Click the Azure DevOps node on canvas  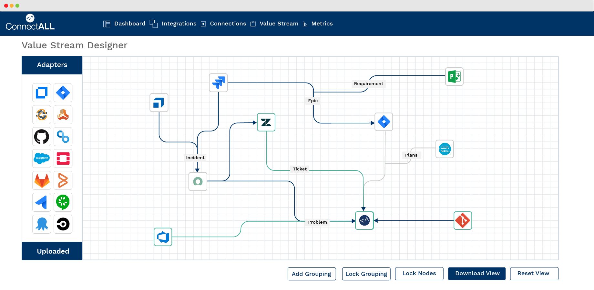tap(163, 237)
